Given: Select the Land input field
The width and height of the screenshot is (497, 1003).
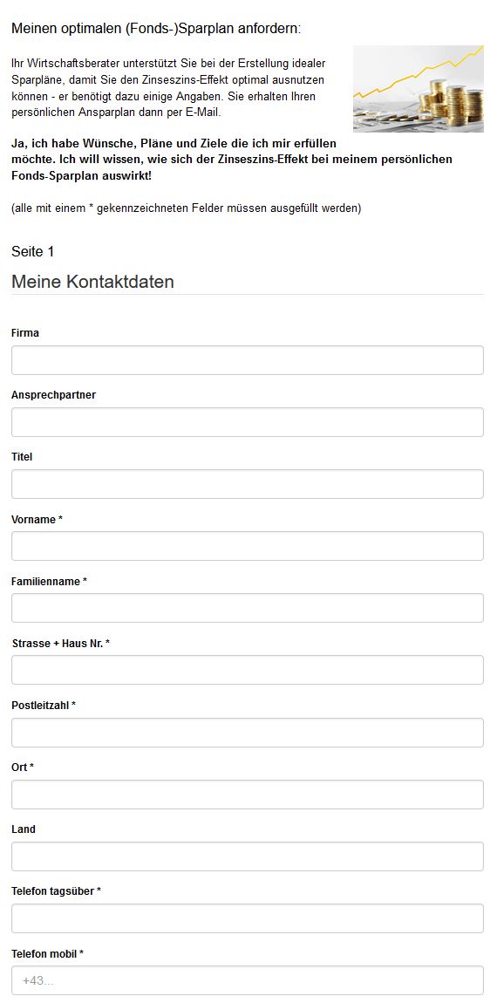Looking at the screenshot, I should pyautogui.click(x=248, y=856).
